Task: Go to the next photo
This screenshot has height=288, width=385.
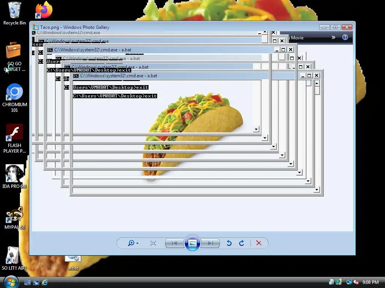Action: pyautogui.click(x=210, y=243)
